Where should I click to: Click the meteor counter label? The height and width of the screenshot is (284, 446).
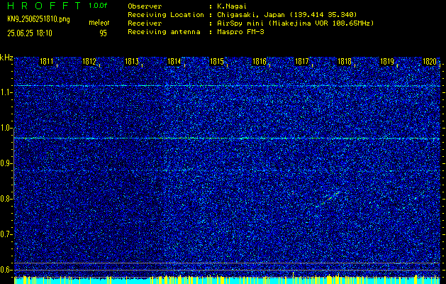click(x=99, y=23)
